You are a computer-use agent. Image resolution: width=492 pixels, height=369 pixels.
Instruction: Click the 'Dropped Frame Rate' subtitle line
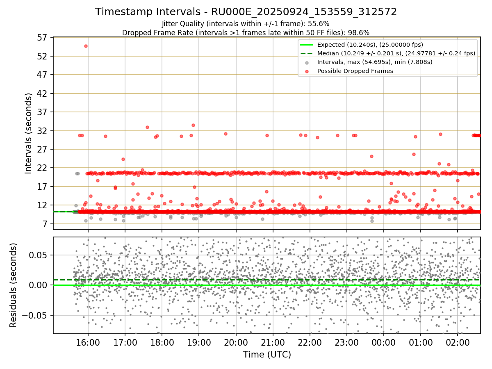tap(246, 32)
